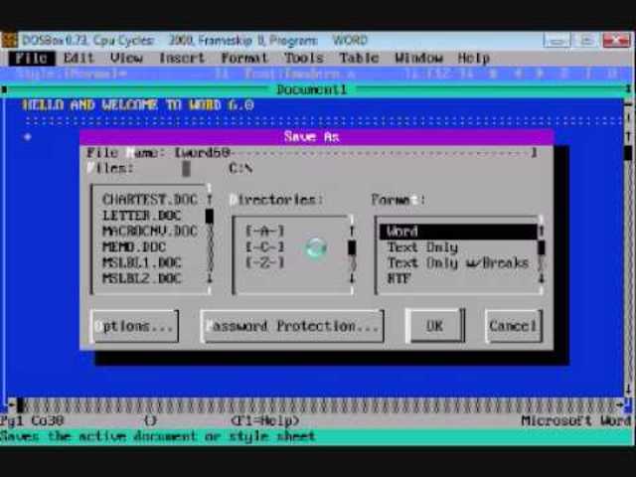Choose drive [-Z-] in Directories
The image size is (636, 477).
(265, 262)
